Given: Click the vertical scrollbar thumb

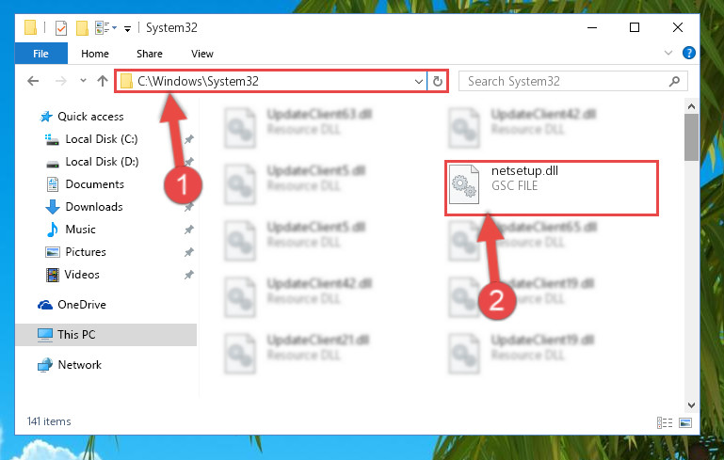Looking at the screenshot, I should 691,137.
